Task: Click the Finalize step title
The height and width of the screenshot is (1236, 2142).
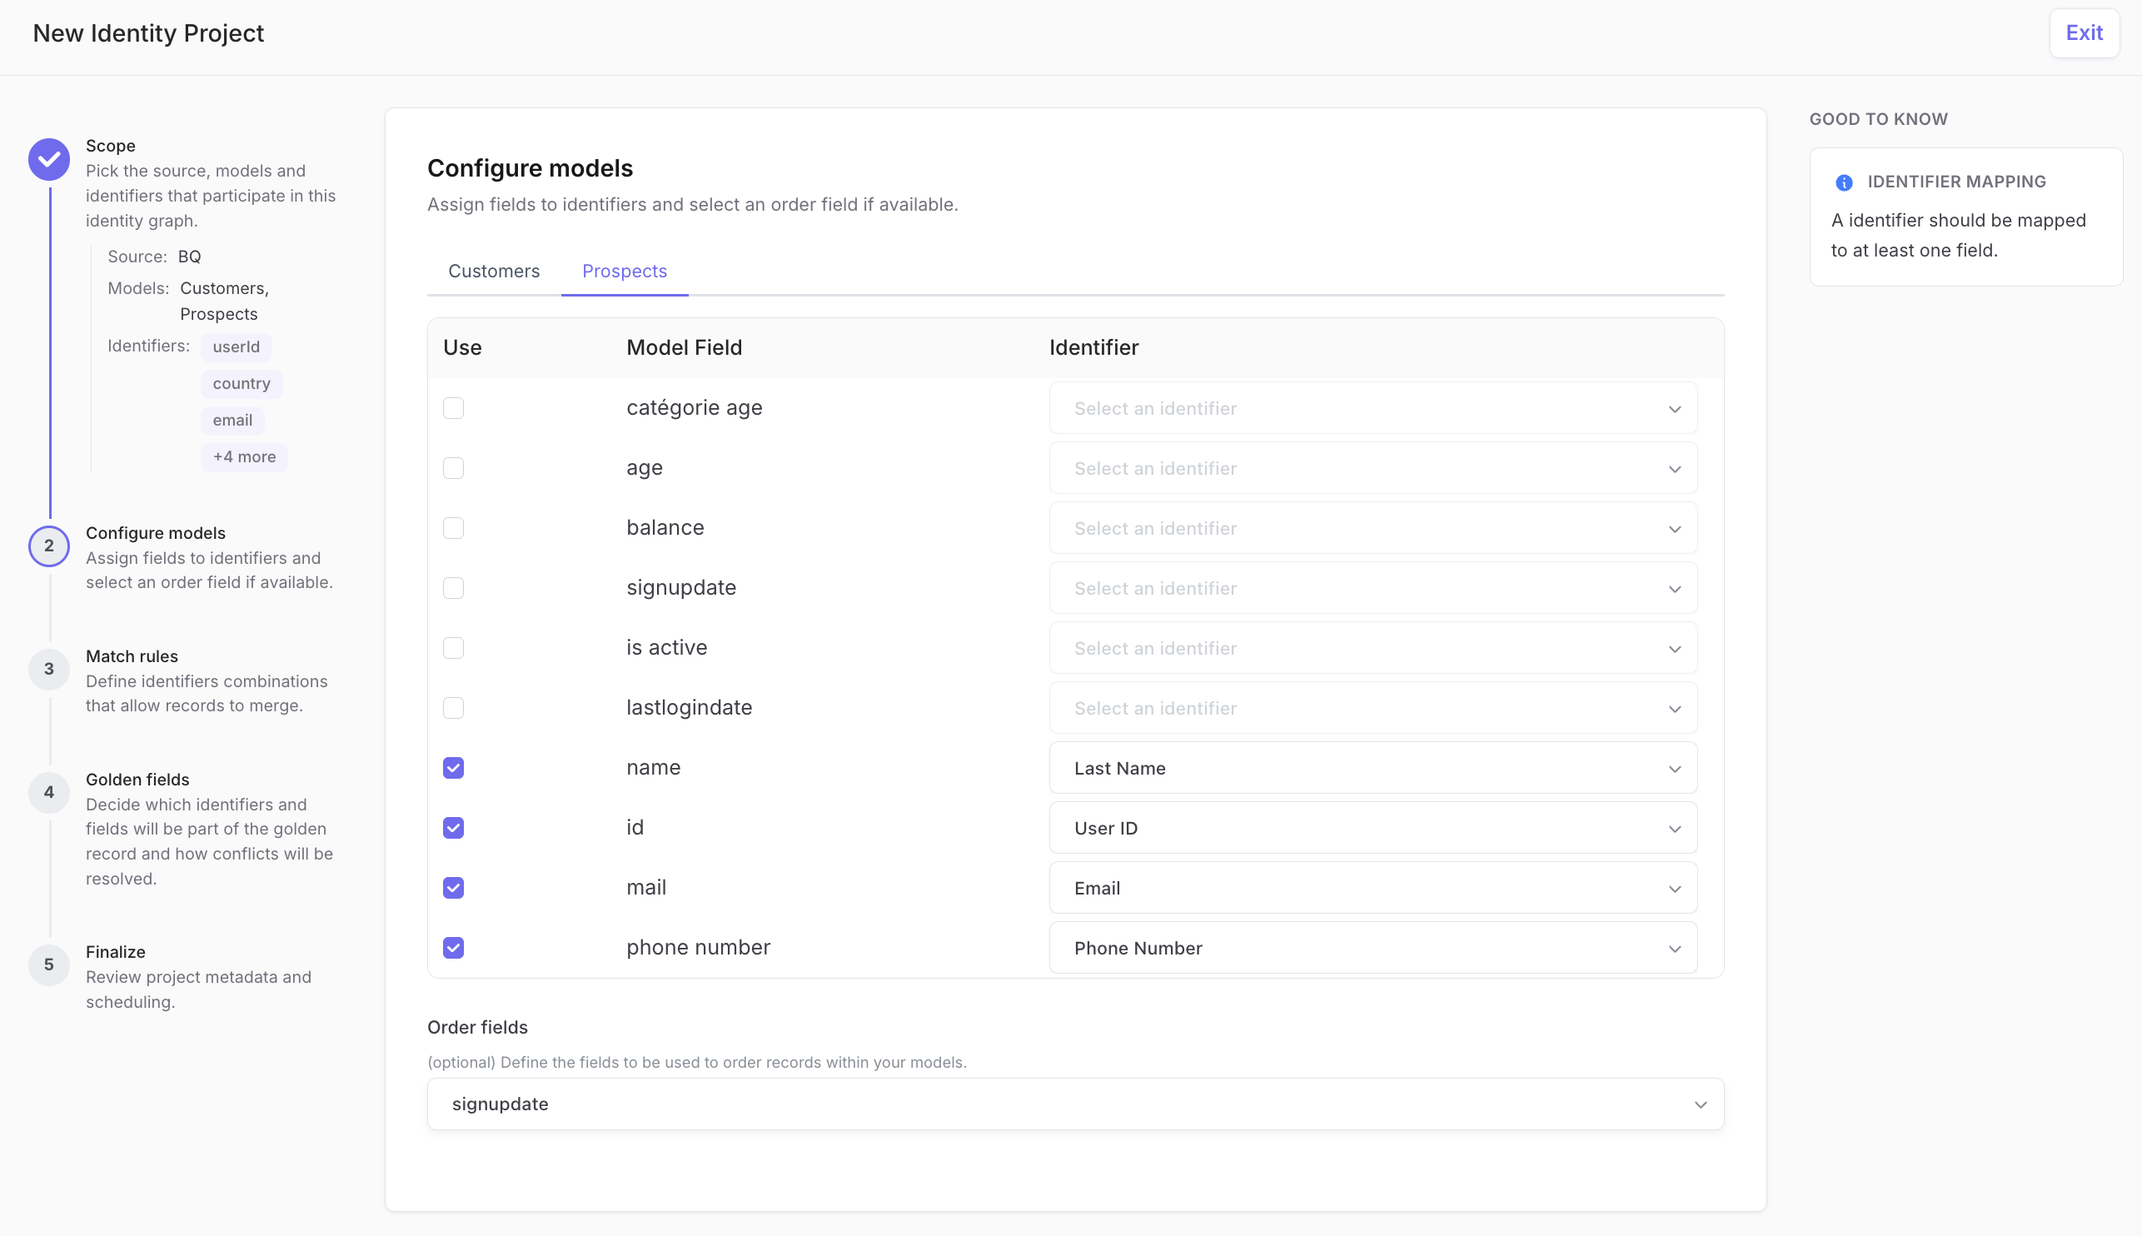Action: [116, 953]
